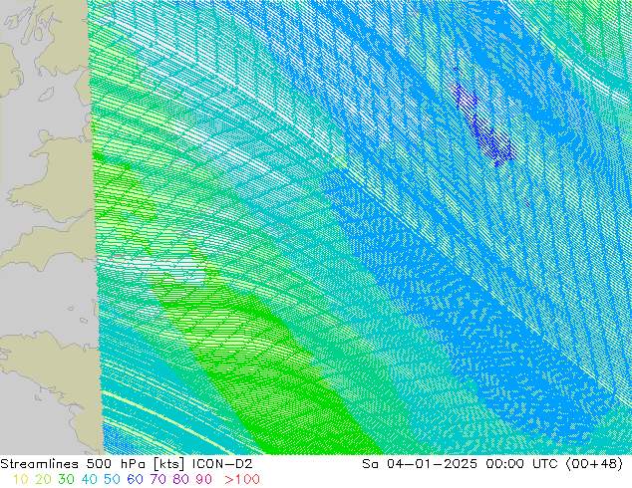Click the lime '20' legend value
Viewport: 632px width, 488px height.
pyautogui.click(x=43, y=479)
